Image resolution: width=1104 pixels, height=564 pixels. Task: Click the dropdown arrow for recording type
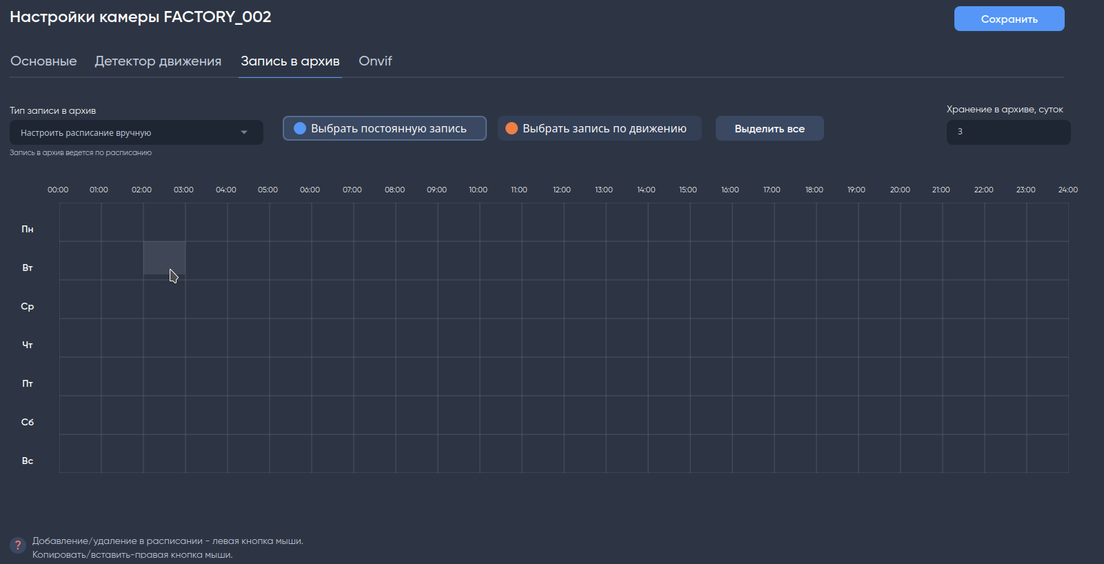[x=244, y=132]
